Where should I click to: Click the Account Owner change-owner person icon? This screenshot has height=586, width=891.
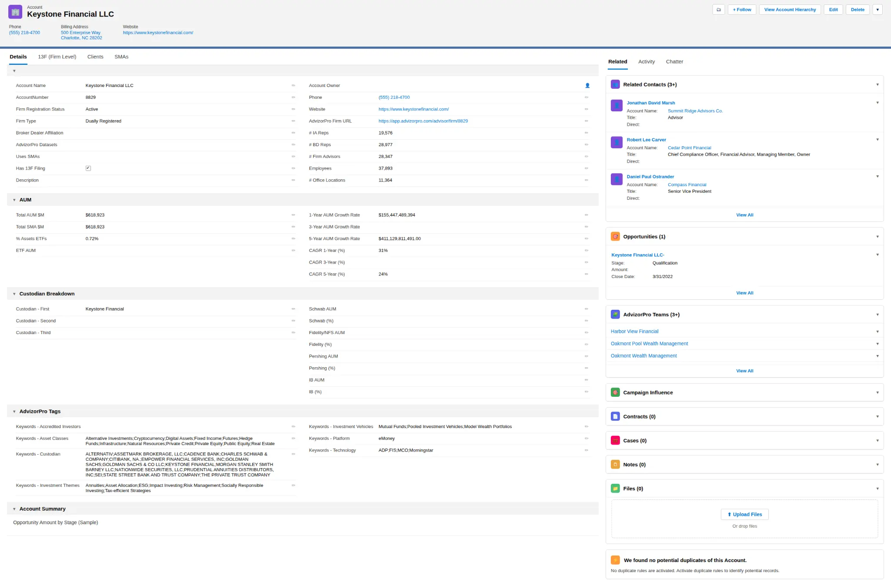(x=587, y=86)
